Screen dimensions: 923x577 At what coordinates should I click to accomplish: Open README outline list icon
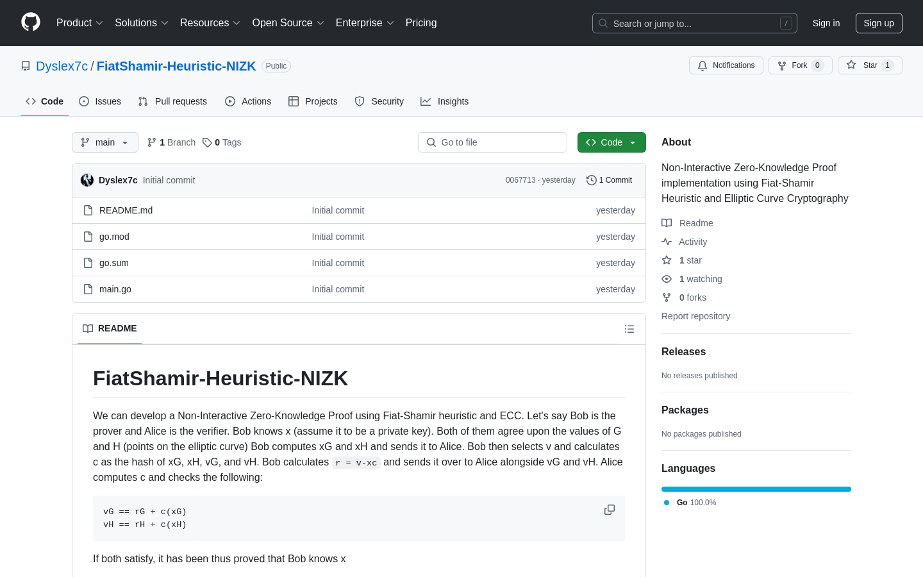point(629,329)
